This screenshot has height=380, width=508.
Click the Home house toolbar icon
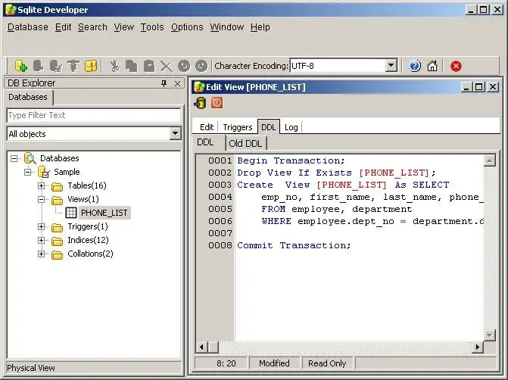[432, 66]
